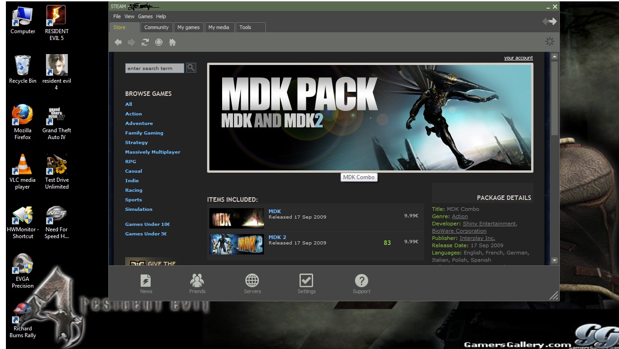Browse the Action category in sidebar
The image size is (619, 349).
tap(133, 114)
